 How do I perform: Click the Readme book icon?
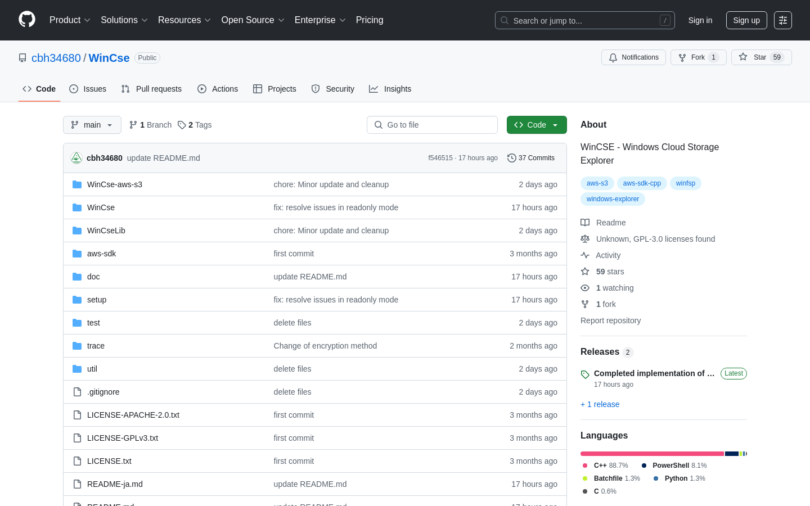pyautogui.click(x=585, y=223)
